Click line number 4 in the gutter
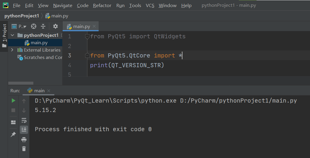Viewport: 310px width, 158px height. coord(69,65)
